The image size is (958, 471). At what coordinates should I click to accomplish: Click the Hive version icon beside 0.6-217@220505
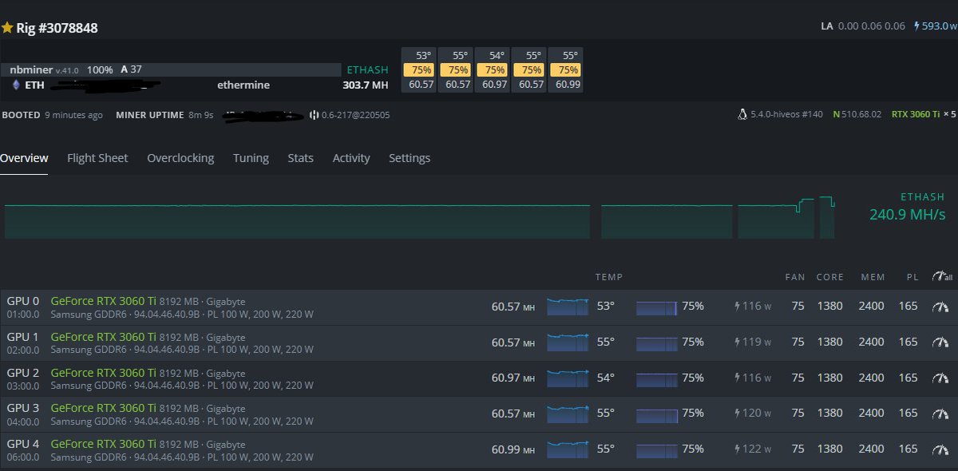click(x=314, y=115)
